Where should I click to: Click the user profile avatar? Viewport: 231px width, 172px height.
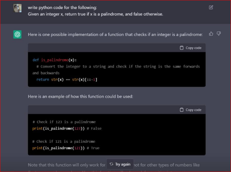[17, 8]
